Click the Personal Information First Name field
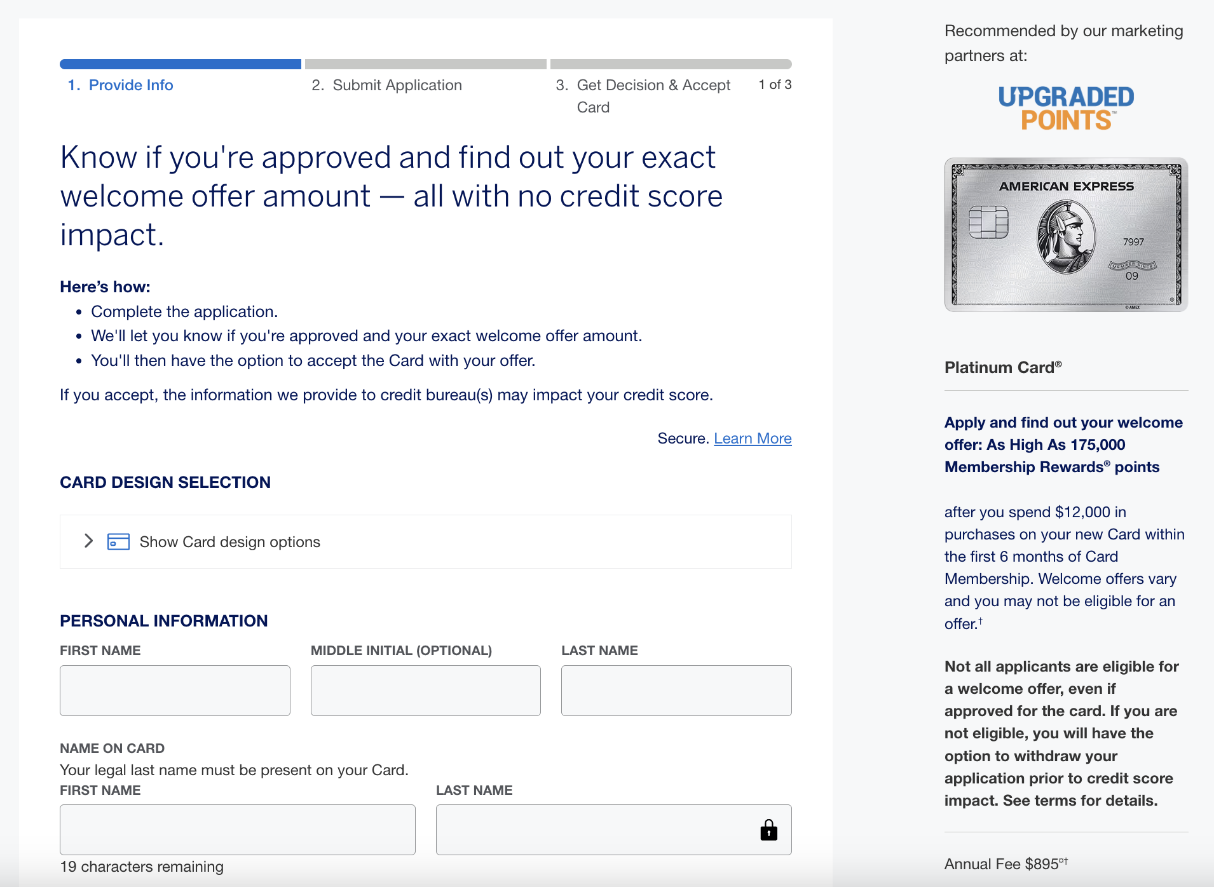This screenshot has height=887, width=1214. point(175,691)
